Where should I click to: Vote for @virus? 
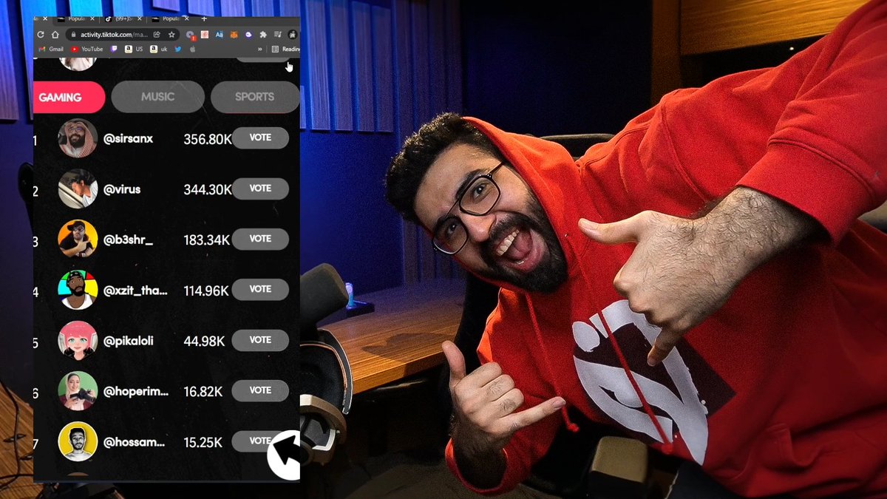click(260, 189)
